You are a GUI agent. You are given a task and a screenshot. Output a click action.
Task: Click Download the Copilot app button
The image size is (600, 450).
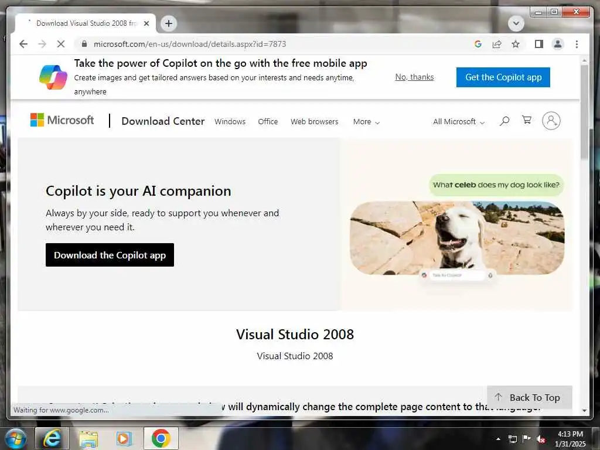click(110, 255)
